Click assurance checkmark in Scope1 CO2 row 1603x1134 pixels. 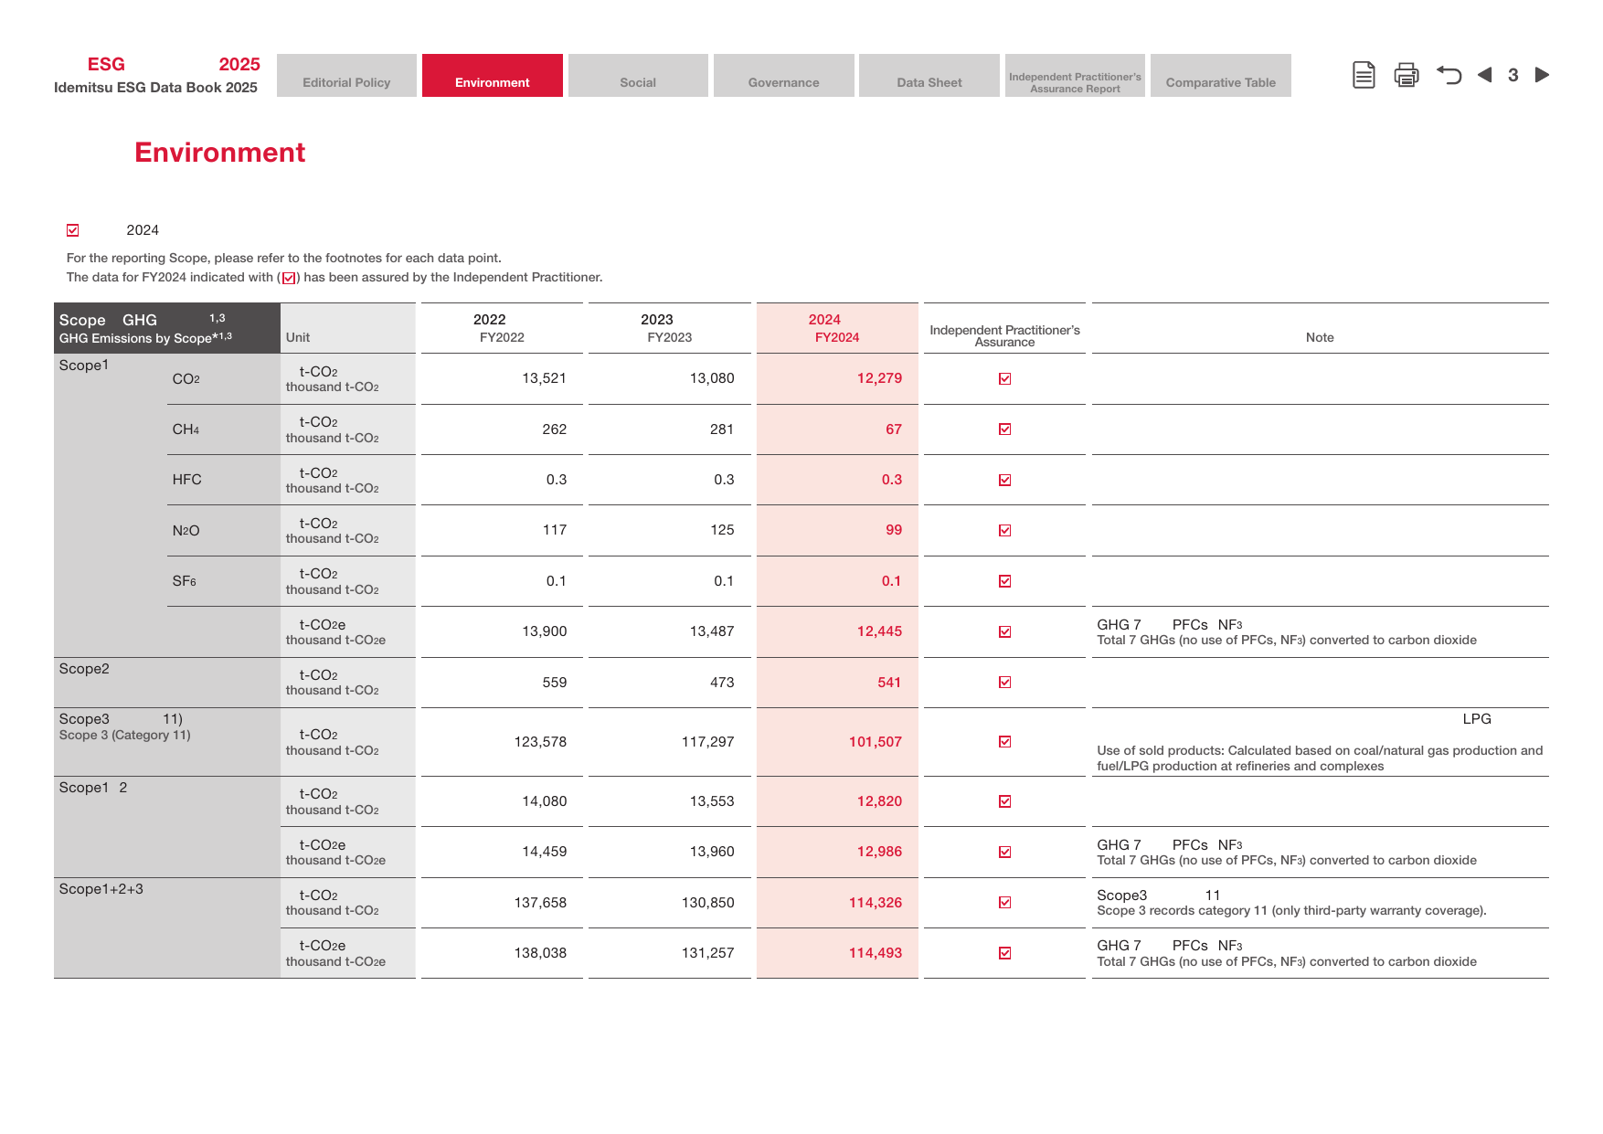point(1004,378)
